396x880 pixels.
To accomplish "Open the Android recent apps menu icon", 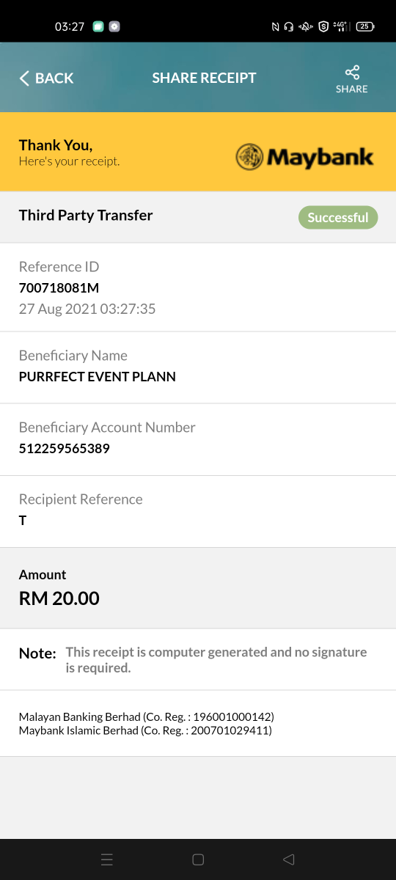I will (x=107, y=859).
